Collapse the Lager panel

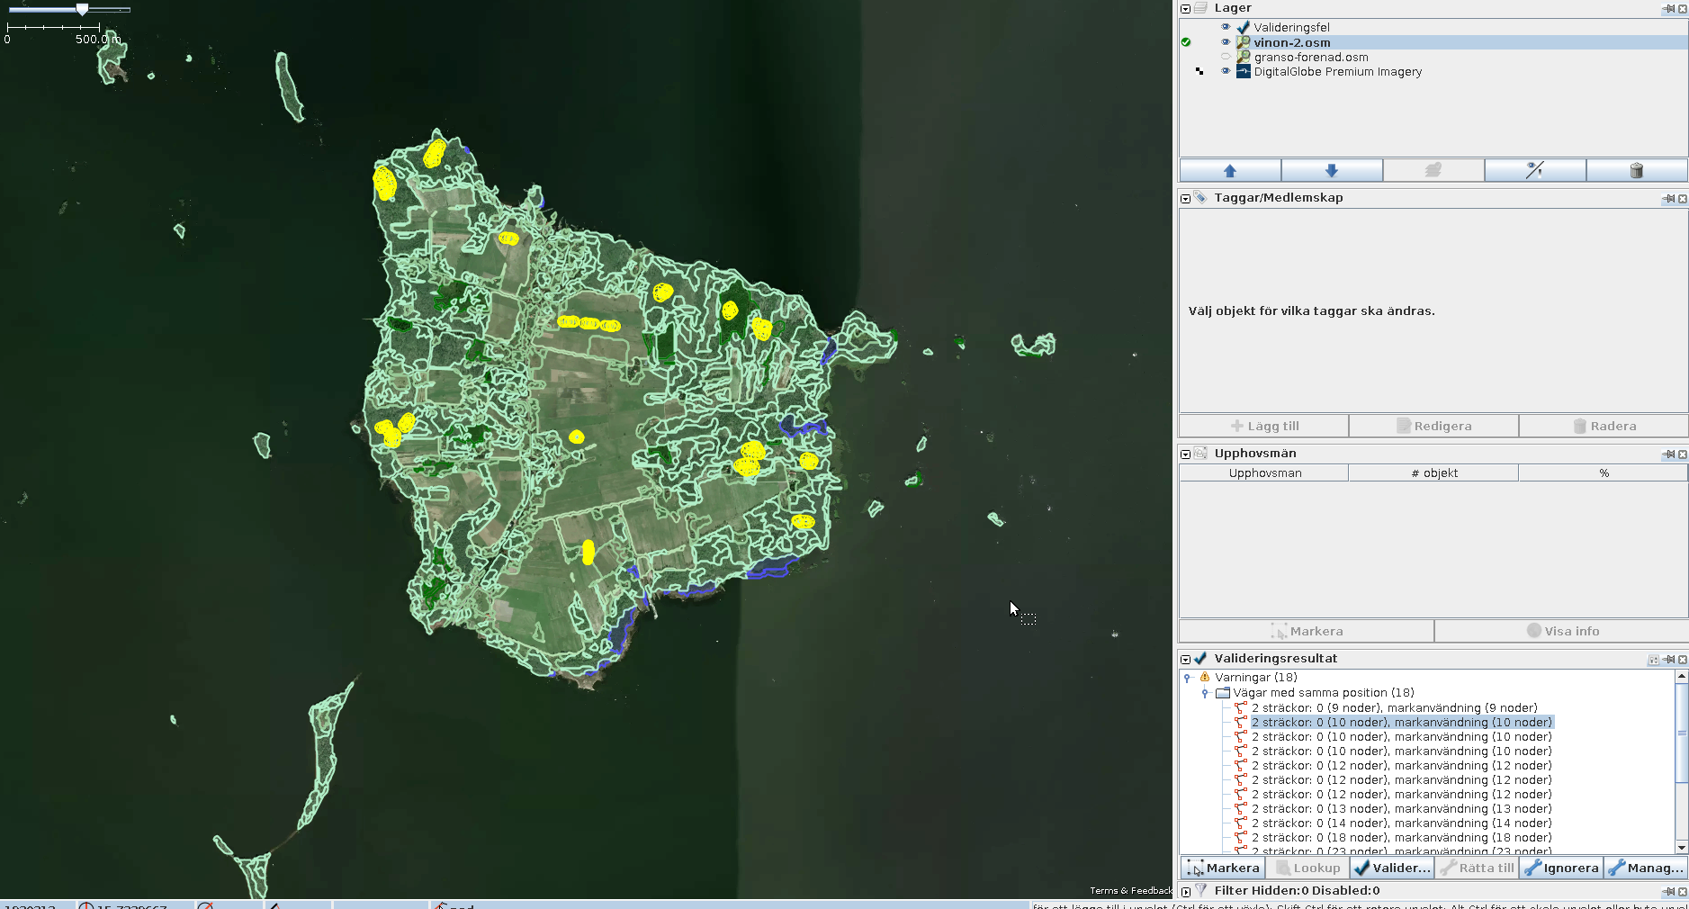pyautogui.click(x=1186, y=9)
